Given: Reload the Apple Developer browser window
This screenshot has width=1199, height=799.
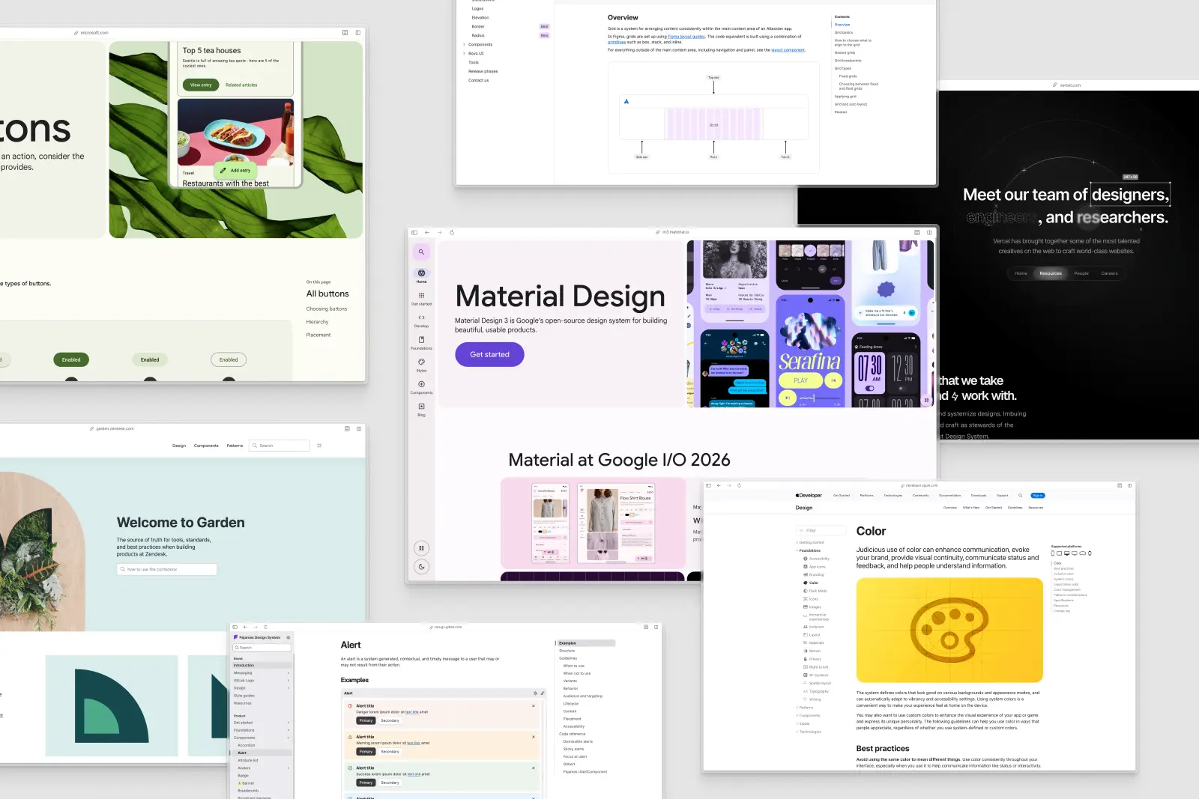Looking at the screenshot, I should tap(739, 485).
